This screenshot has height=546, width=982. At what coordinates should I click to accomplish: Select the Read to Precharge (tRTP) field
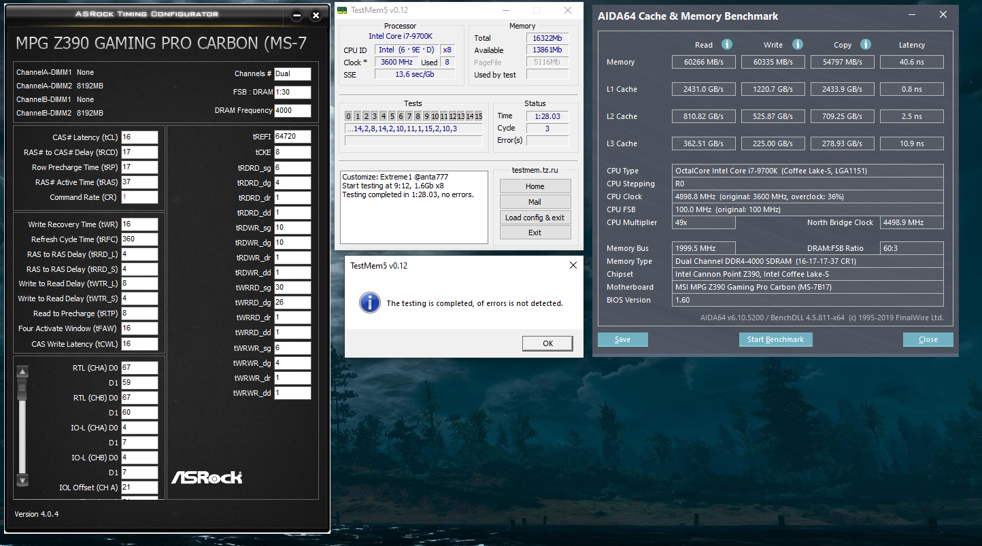pos(139,313)
